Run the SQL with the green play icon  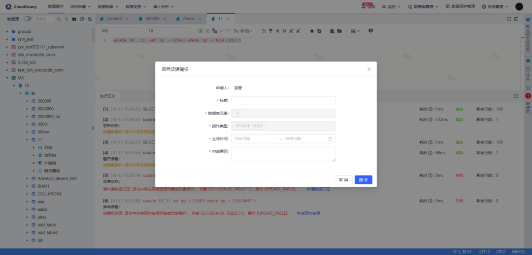[200, 31]
